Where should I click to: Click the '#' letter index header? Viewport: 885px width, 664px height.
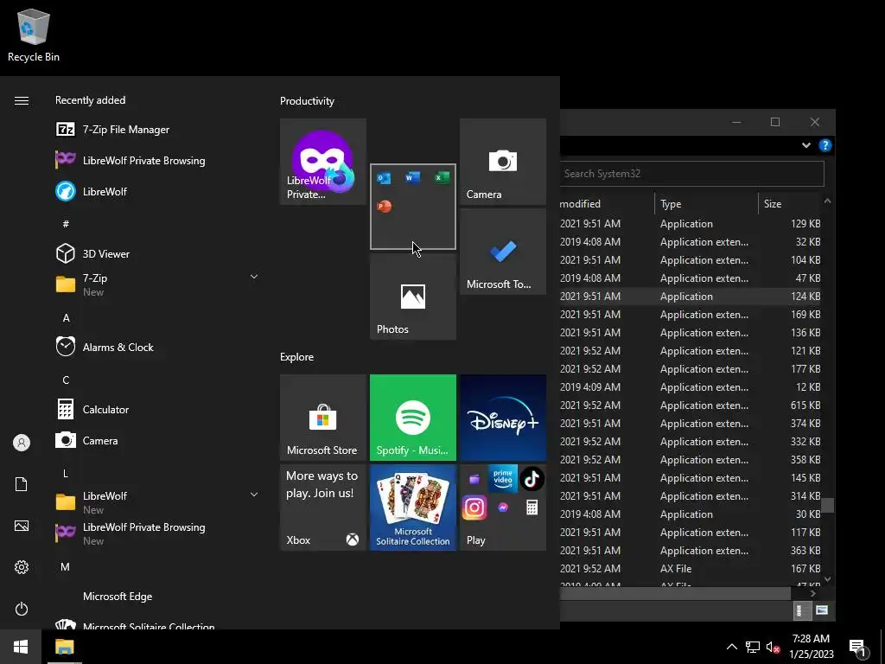click(x=66, y=224)
